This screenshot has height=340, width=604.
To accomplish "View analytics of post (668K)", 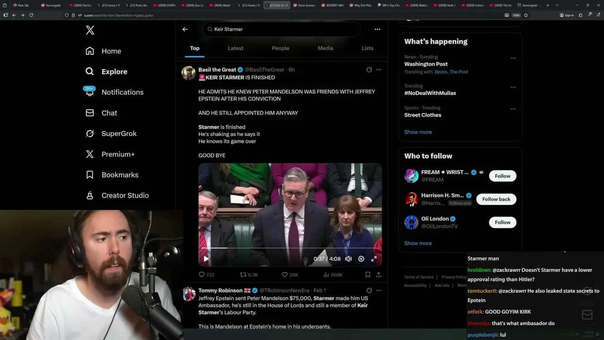I will tap(333, 275).
